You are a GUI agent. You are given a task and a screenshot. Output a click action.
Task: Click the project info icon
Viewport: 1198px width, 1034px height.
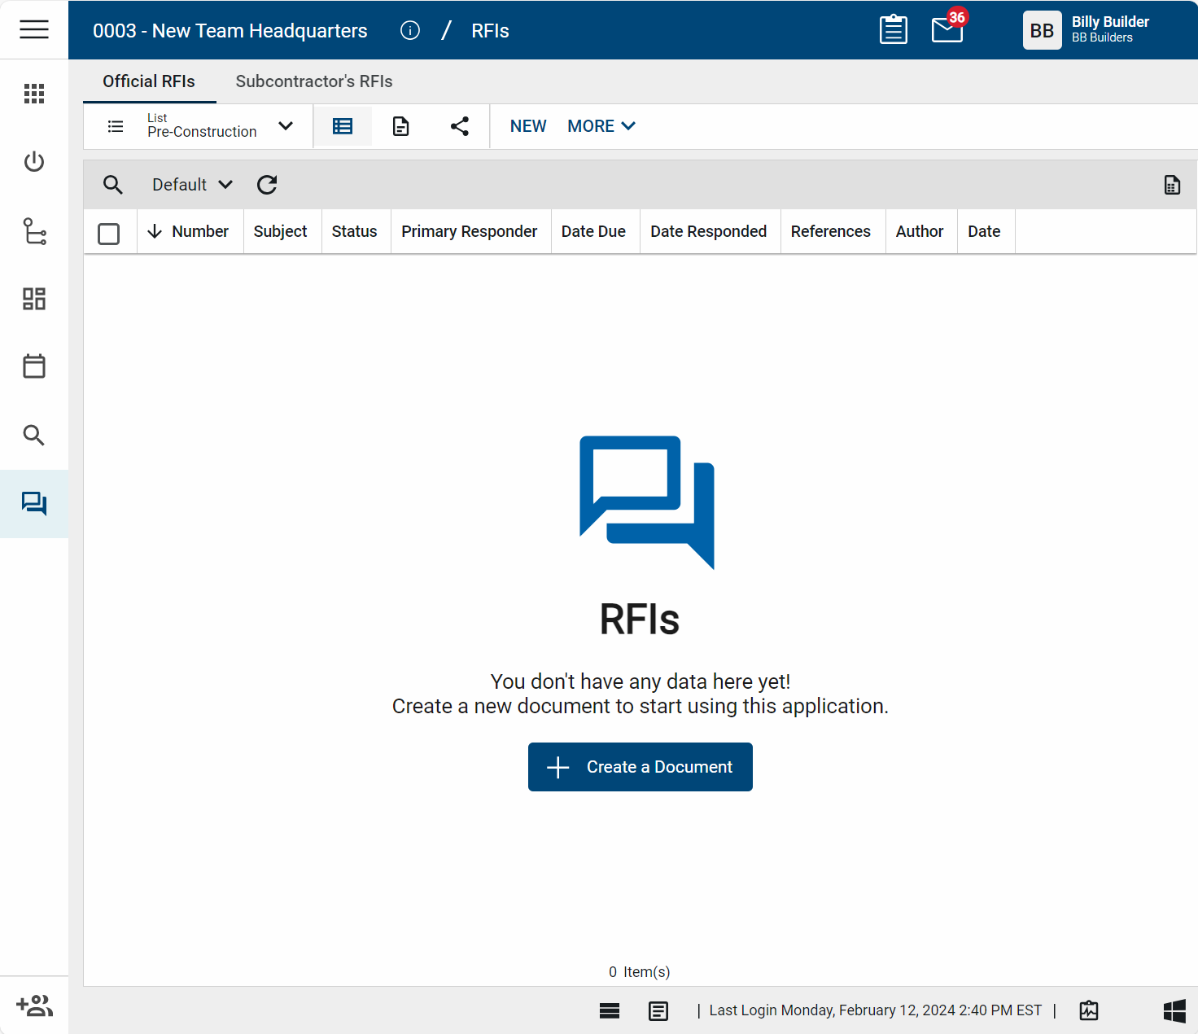pos(410,31)
